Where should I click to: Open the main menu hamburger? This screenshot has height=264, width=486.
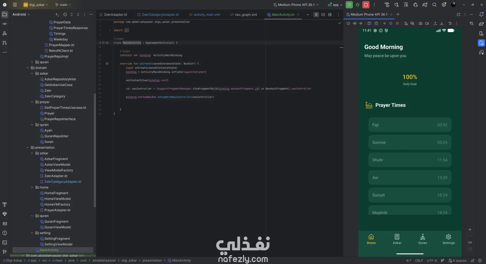tap(15, 5)
